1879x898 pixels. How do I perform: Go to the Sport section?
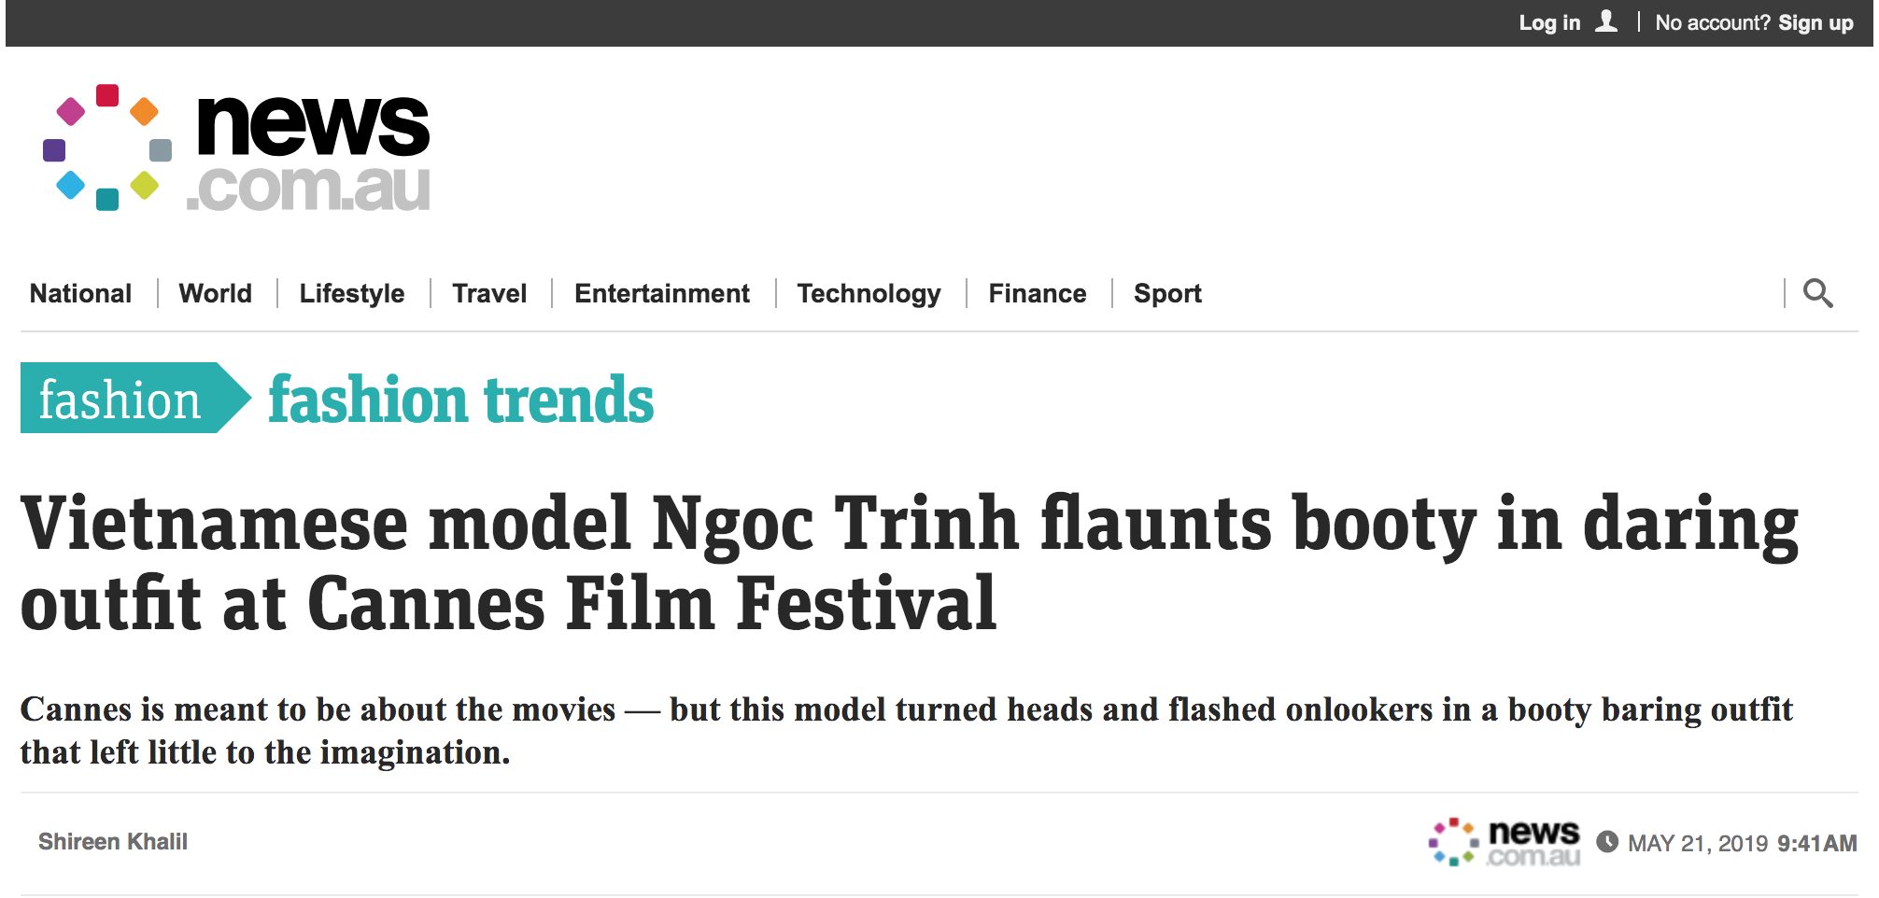(x=1166, y=293)
